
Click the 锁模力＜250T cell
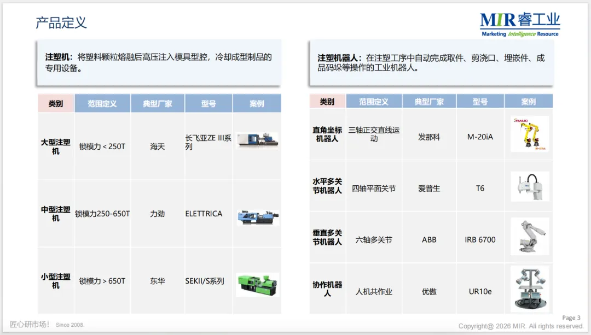point(102,146)
